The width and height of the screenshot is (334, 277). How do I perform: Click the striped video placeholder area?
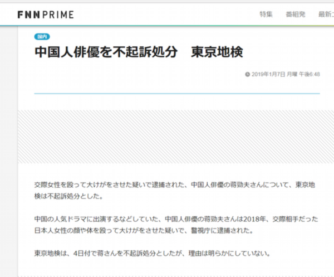[176, 137]
